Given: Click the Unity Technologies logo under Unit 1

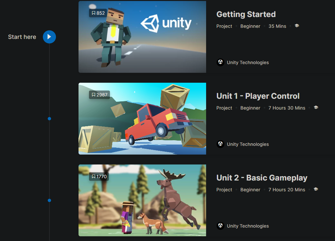Looking at the screenshot, I should click(x=220, y=144).
